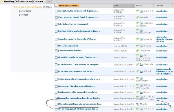Viewport: 174px width, 112px height.
Task: Open a new browser tab
Action: pos(49,1)
